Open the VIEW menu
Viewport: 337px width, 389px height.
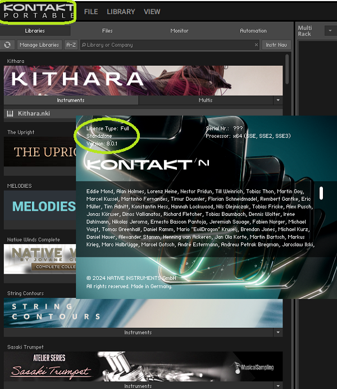(x=152, y=12)
